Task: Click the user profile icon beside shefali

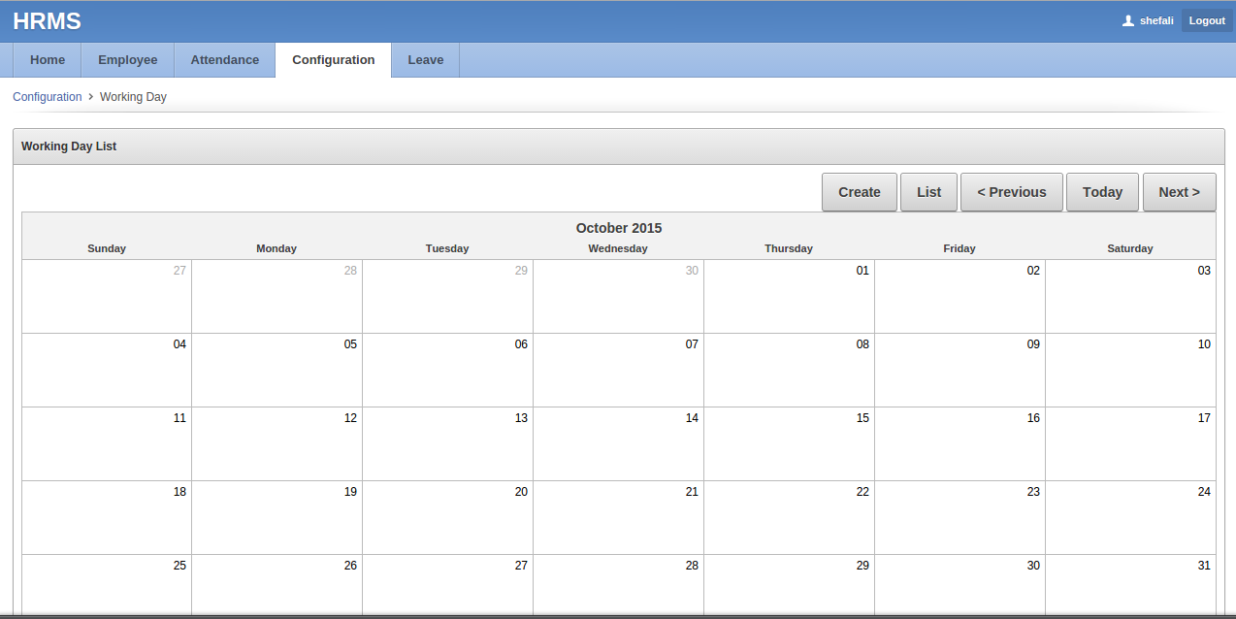Action: 1127,20
